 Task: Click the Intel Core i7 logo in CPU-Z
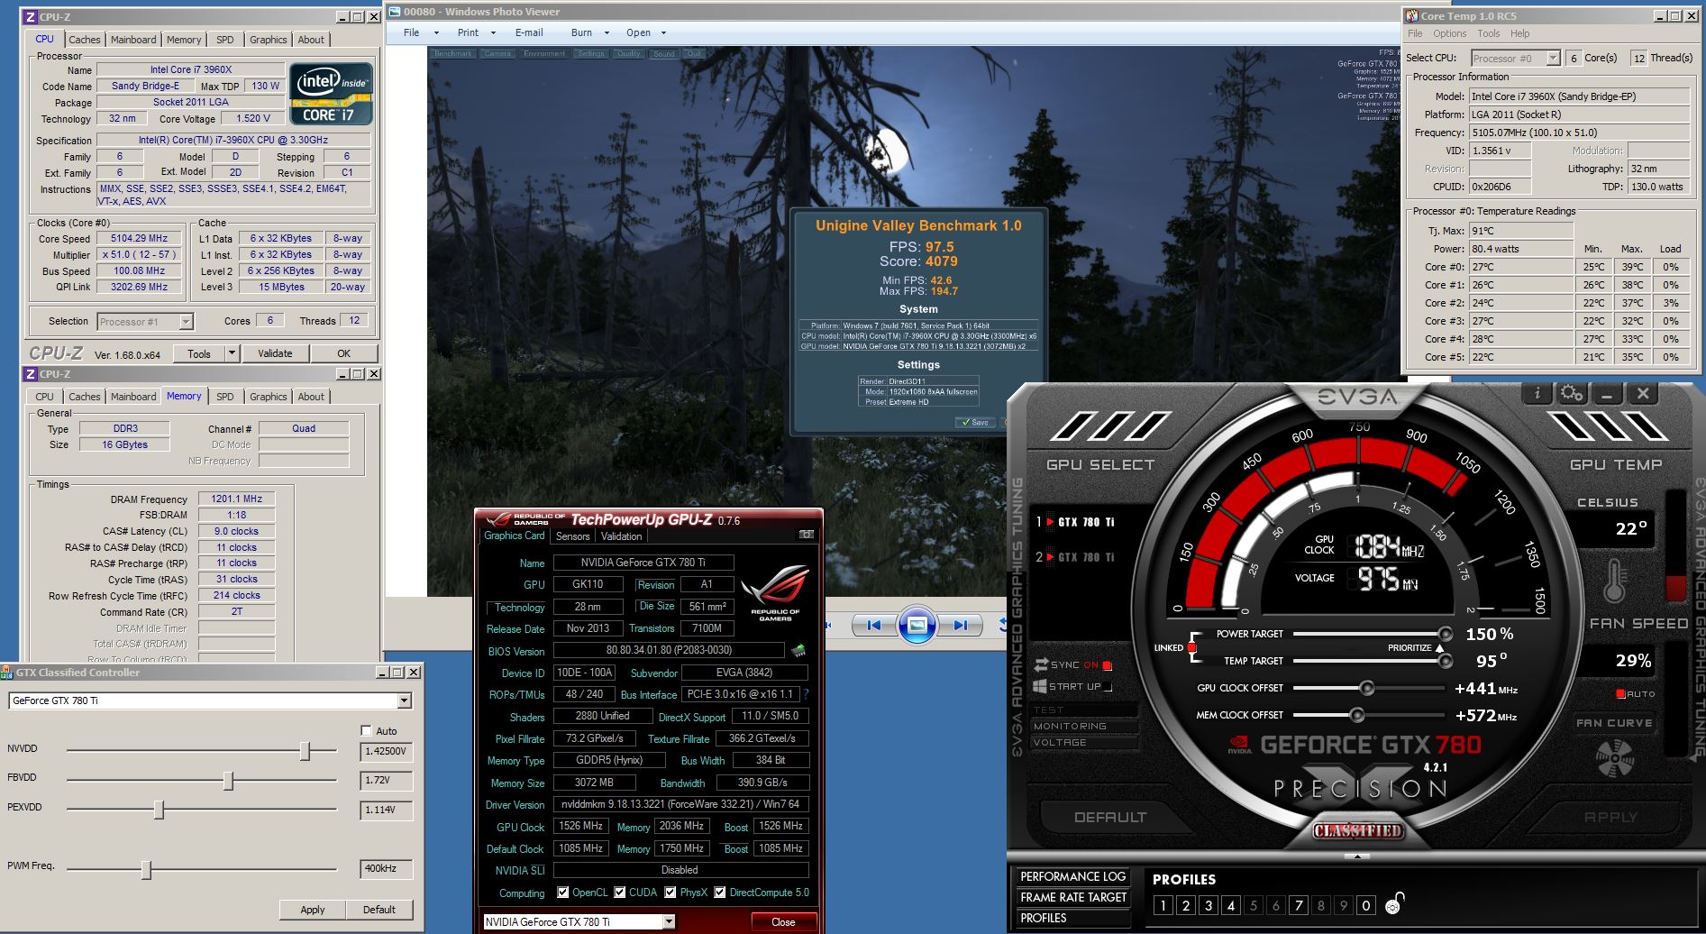coord(331,94)
